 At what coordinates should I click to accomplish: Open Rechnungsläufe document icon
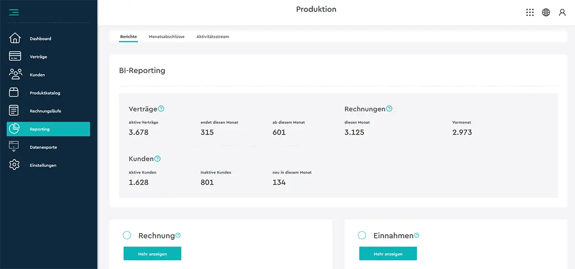point(14,111)
